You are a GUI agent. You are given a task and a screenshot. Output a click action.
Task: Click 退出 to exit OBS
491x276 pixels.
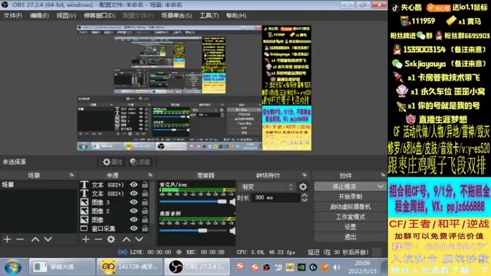click(350, 237)
